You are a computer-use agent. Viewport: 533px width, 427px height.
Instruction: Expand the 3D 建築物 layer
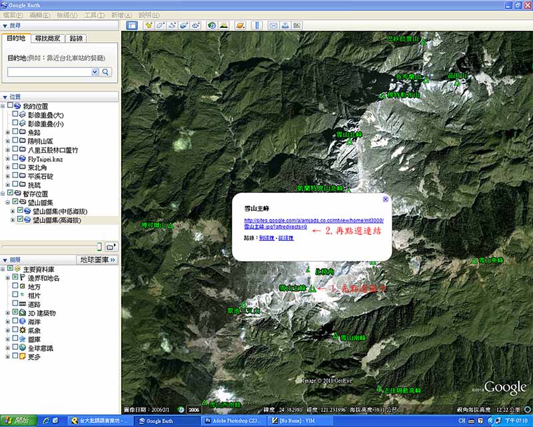(7, 313)
